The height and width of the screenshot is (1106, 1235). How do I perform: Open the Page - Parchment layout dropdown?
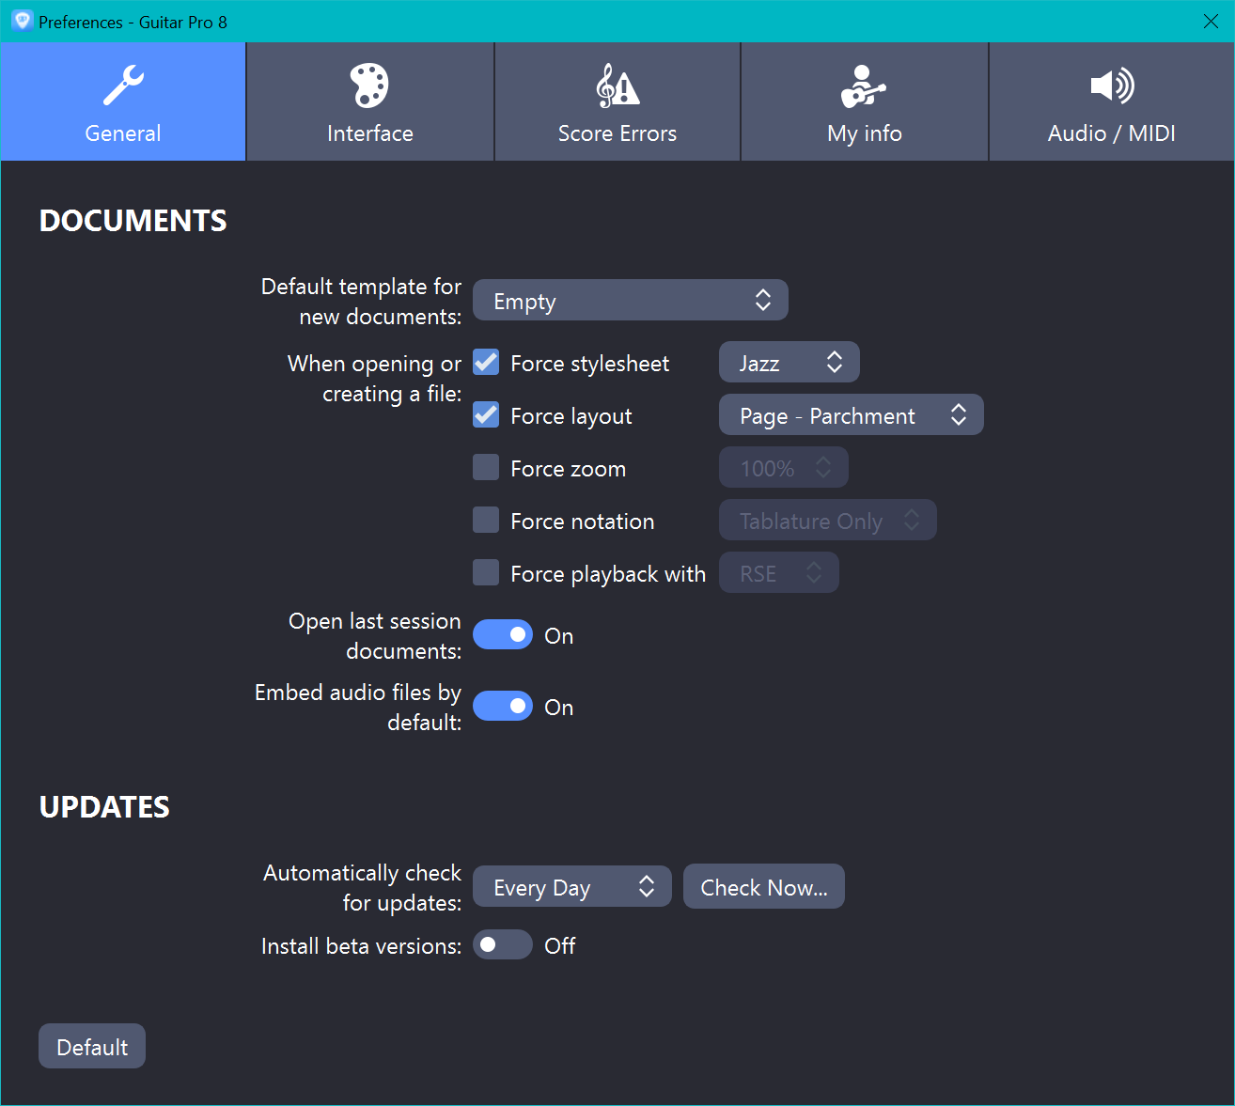coord(852,414)
